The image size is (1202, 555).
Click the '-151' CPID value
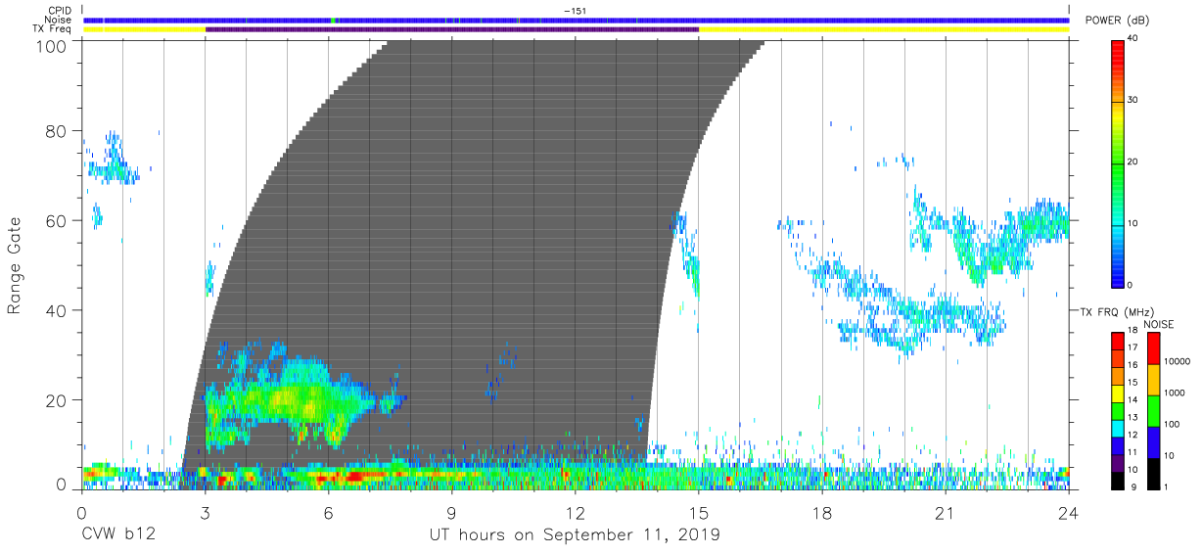[x=576, y=10]
